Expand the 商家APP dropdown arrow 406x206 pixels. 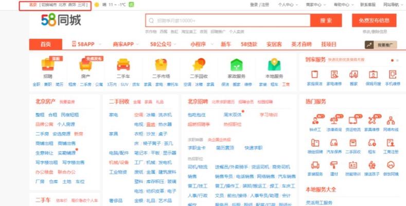coord(137,44)
